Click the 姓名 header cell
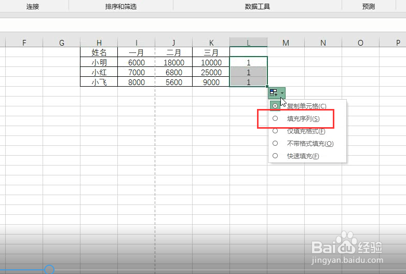 coord(99,52)
